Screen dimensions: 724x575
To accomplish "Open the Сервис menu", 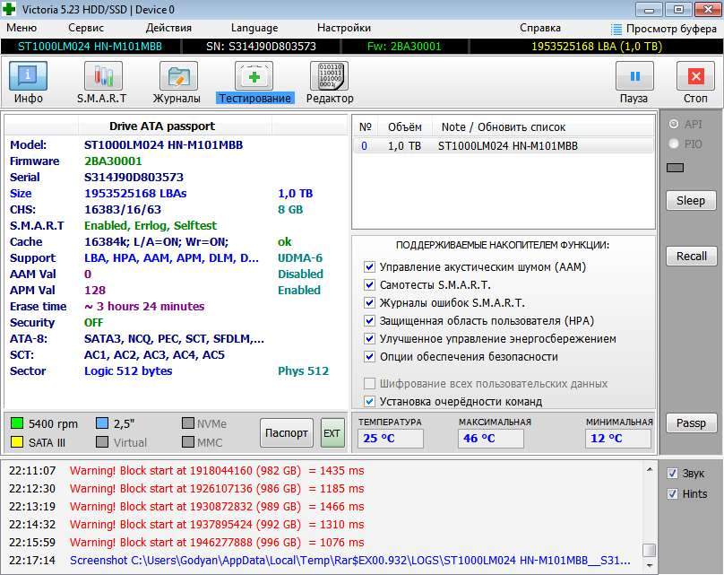I will click(x=85, y=28).
